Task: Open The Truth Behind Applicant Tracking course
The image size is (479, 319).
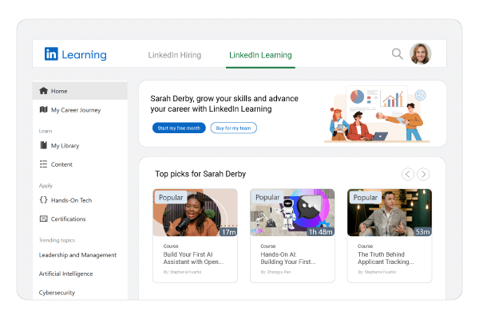Action: [386, 258]
